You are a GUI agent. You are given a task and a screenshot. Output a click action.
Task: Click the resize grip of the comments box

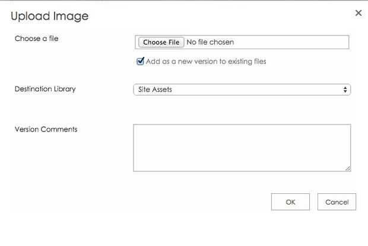point(348,168)
